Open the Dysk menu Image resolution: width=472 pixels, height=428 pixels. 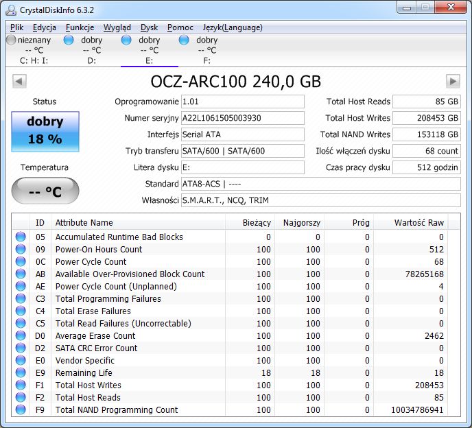149,27
